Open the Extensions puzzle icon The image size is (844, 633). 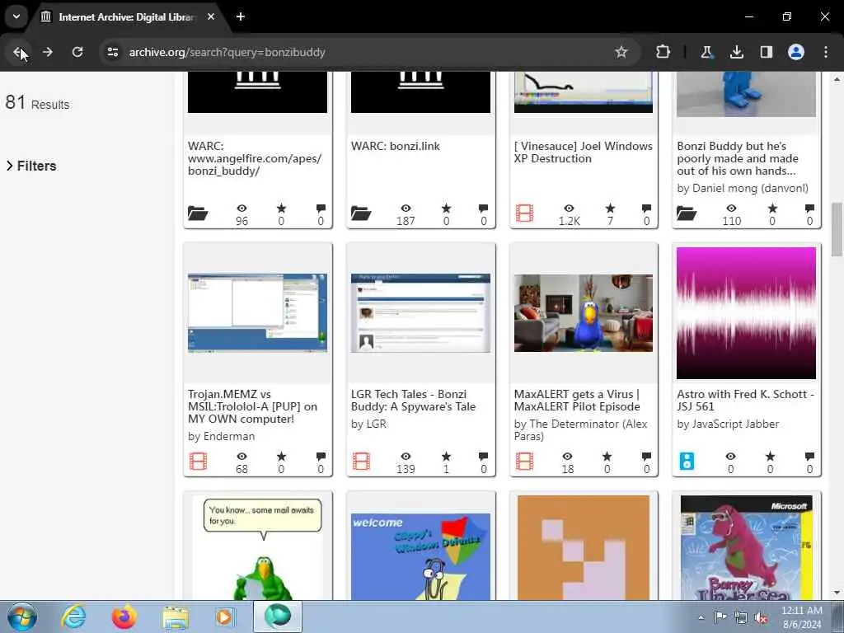tap(663, 52)
